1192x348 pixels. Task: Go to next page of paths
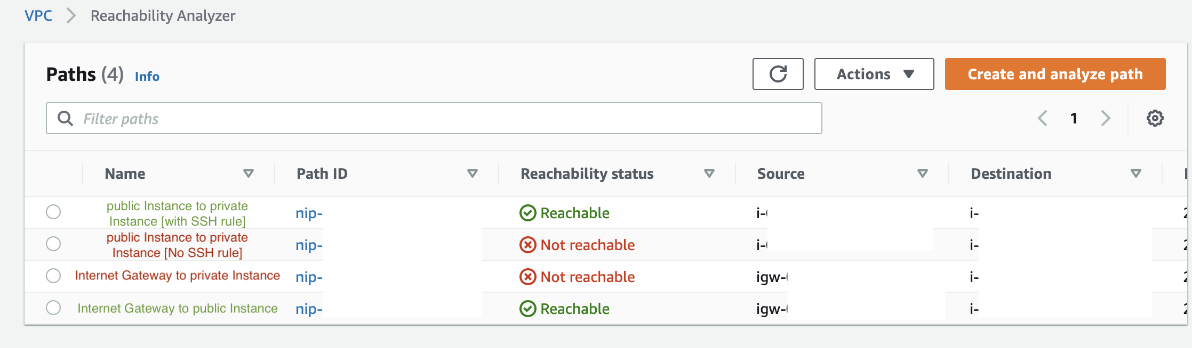[1106, 118]
